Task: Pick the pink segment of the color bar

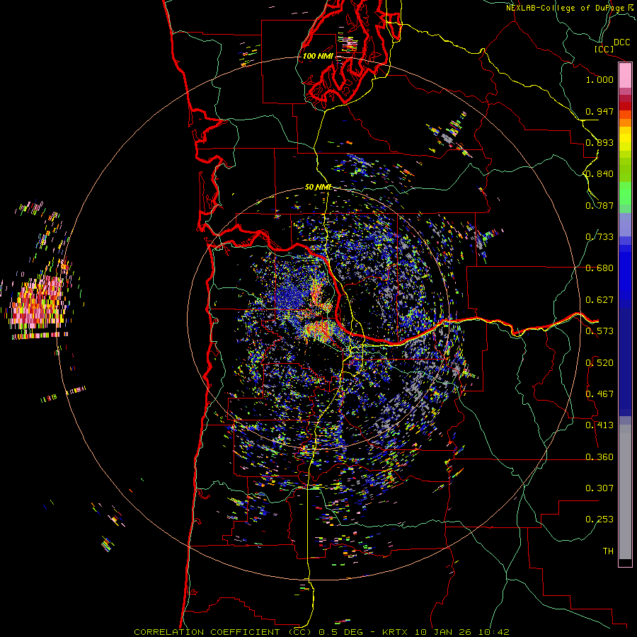Action: 625,76
